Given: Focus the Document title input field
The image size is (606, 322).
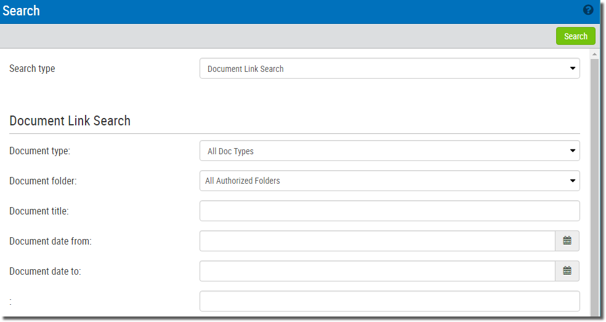Looking at the screenshot, I should pyautogui.click(x=390, y=211).
